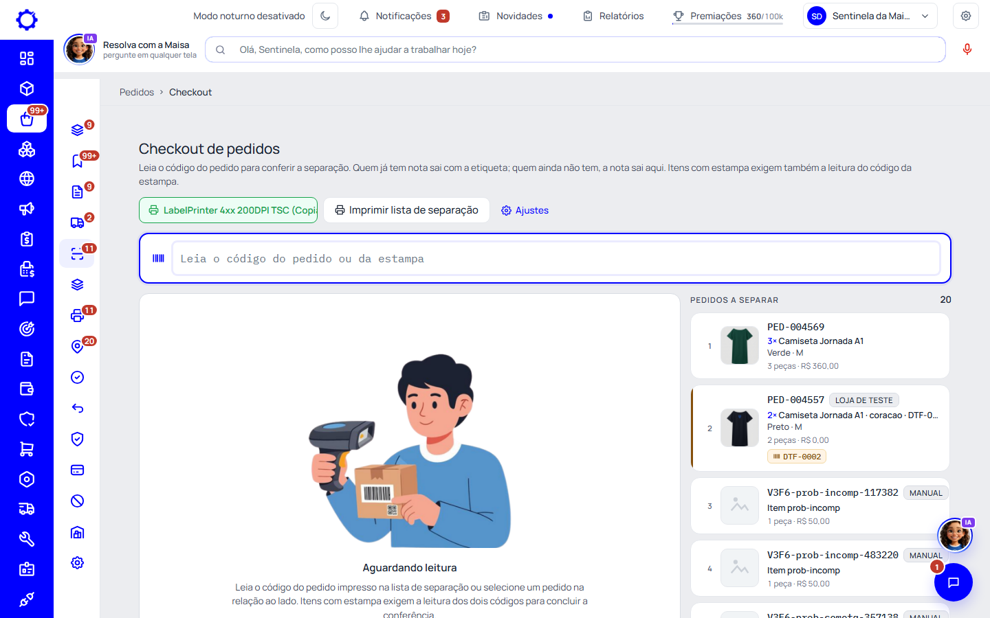This screenshot has width=990, height=618.
Task: Open green shirt thumbnail of PED-004569
Action: click(x=740, y=345)
